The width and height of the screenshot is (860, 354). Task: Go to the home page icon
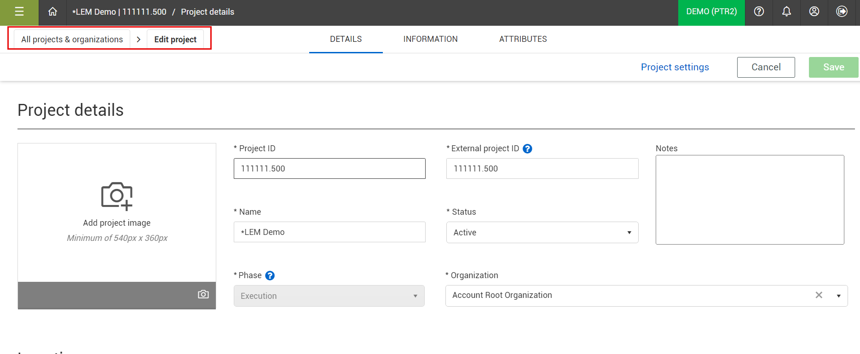point(53,12)
